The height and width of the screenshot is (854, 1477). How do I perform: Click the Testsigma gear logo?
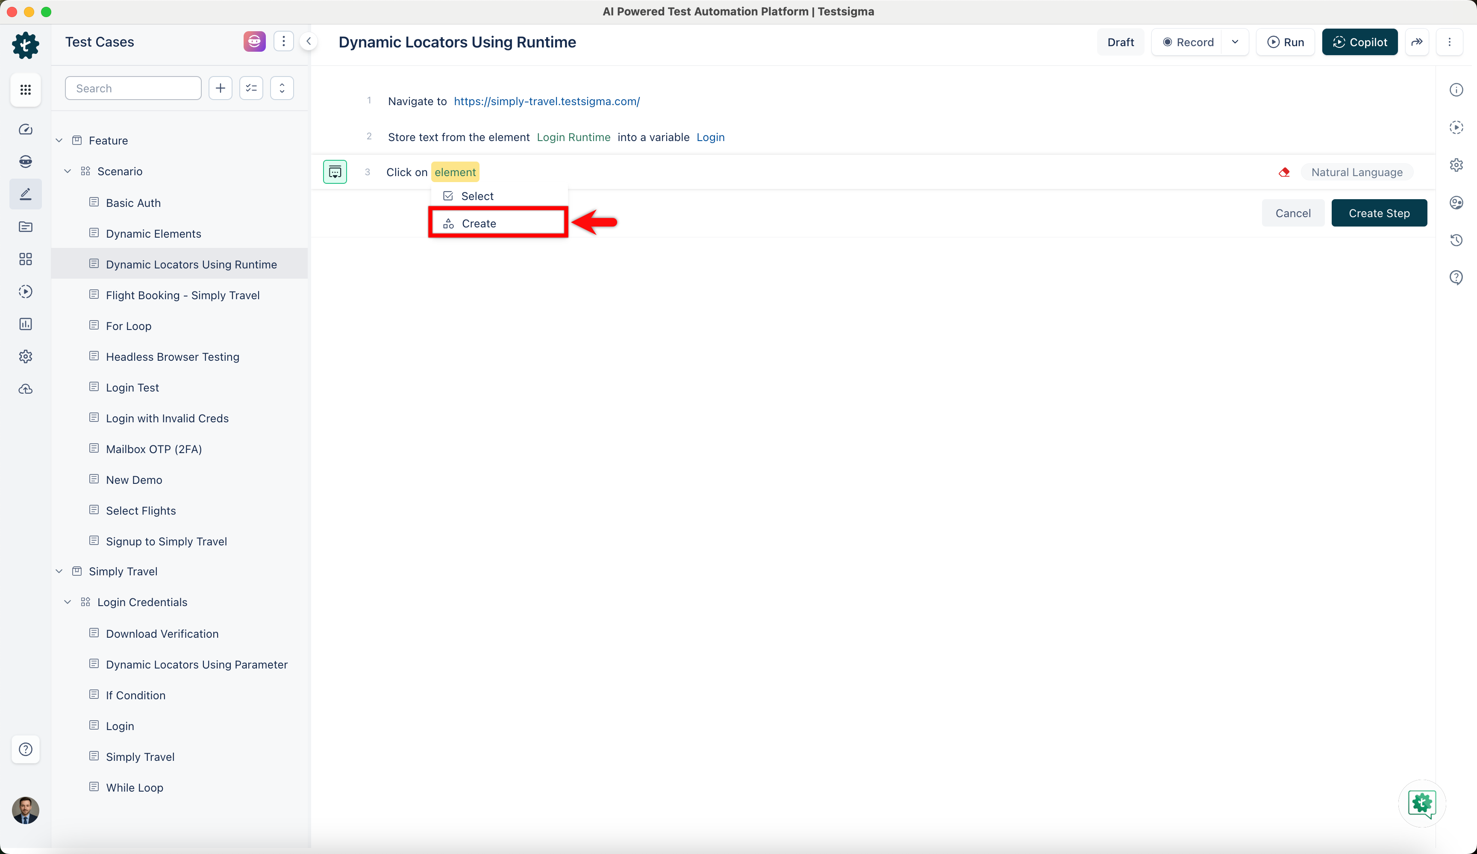coord(25,45)
